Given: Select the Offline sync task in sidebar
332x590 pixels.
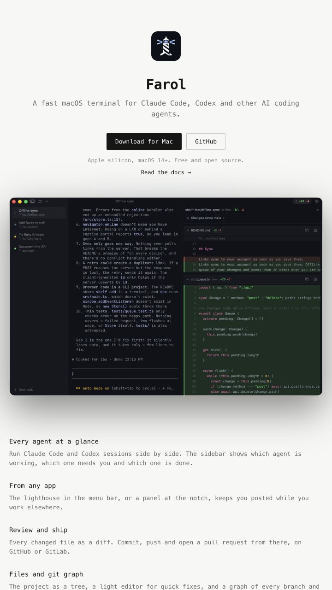Looking at the screenshot, I should pyautogui.click(x=39, y=212).
